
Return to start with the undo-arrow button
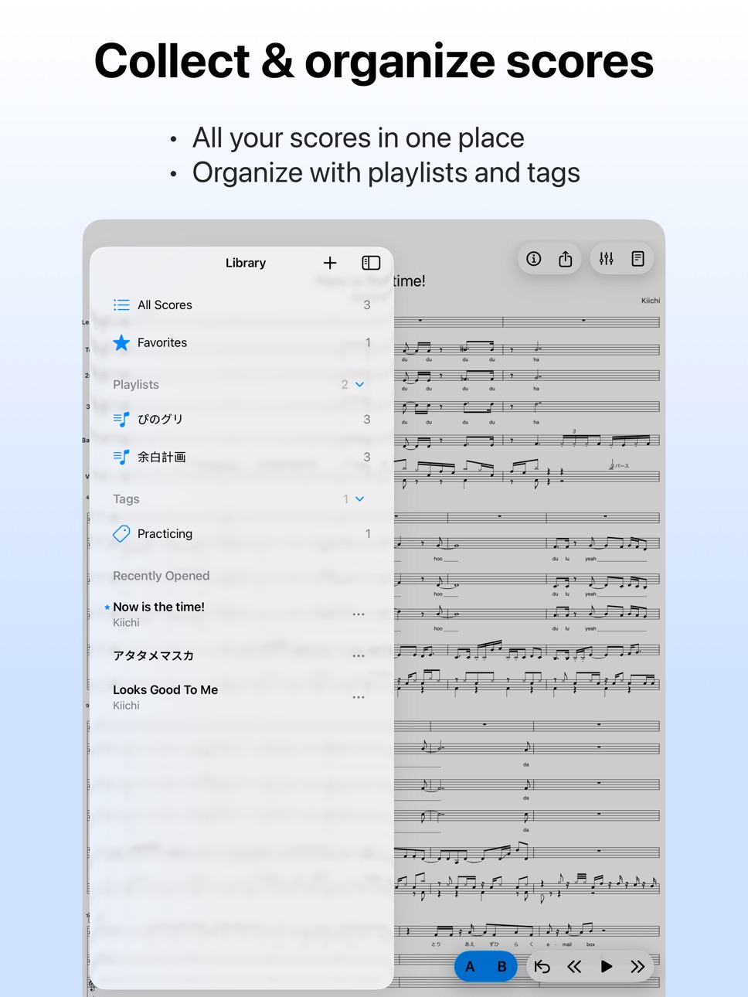coord(542,967)
